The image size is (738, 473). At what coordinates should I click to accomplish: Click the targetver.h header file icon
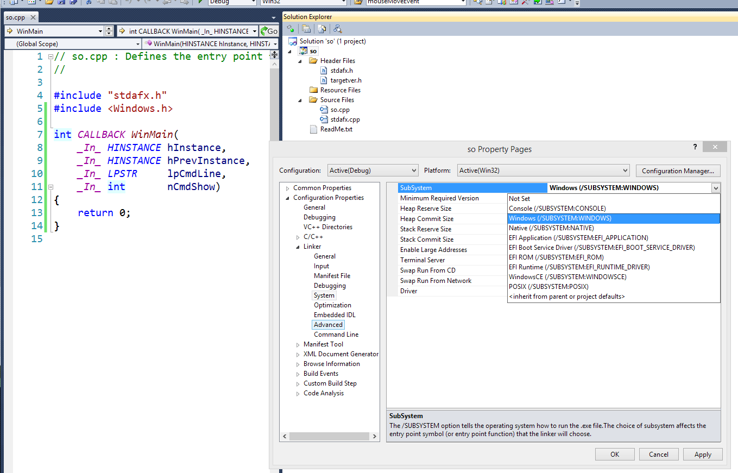coord(324,80)
